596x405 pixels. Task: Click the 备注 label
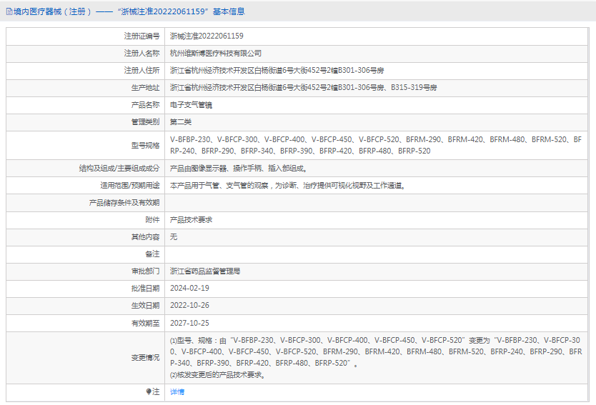click(152, 254)
